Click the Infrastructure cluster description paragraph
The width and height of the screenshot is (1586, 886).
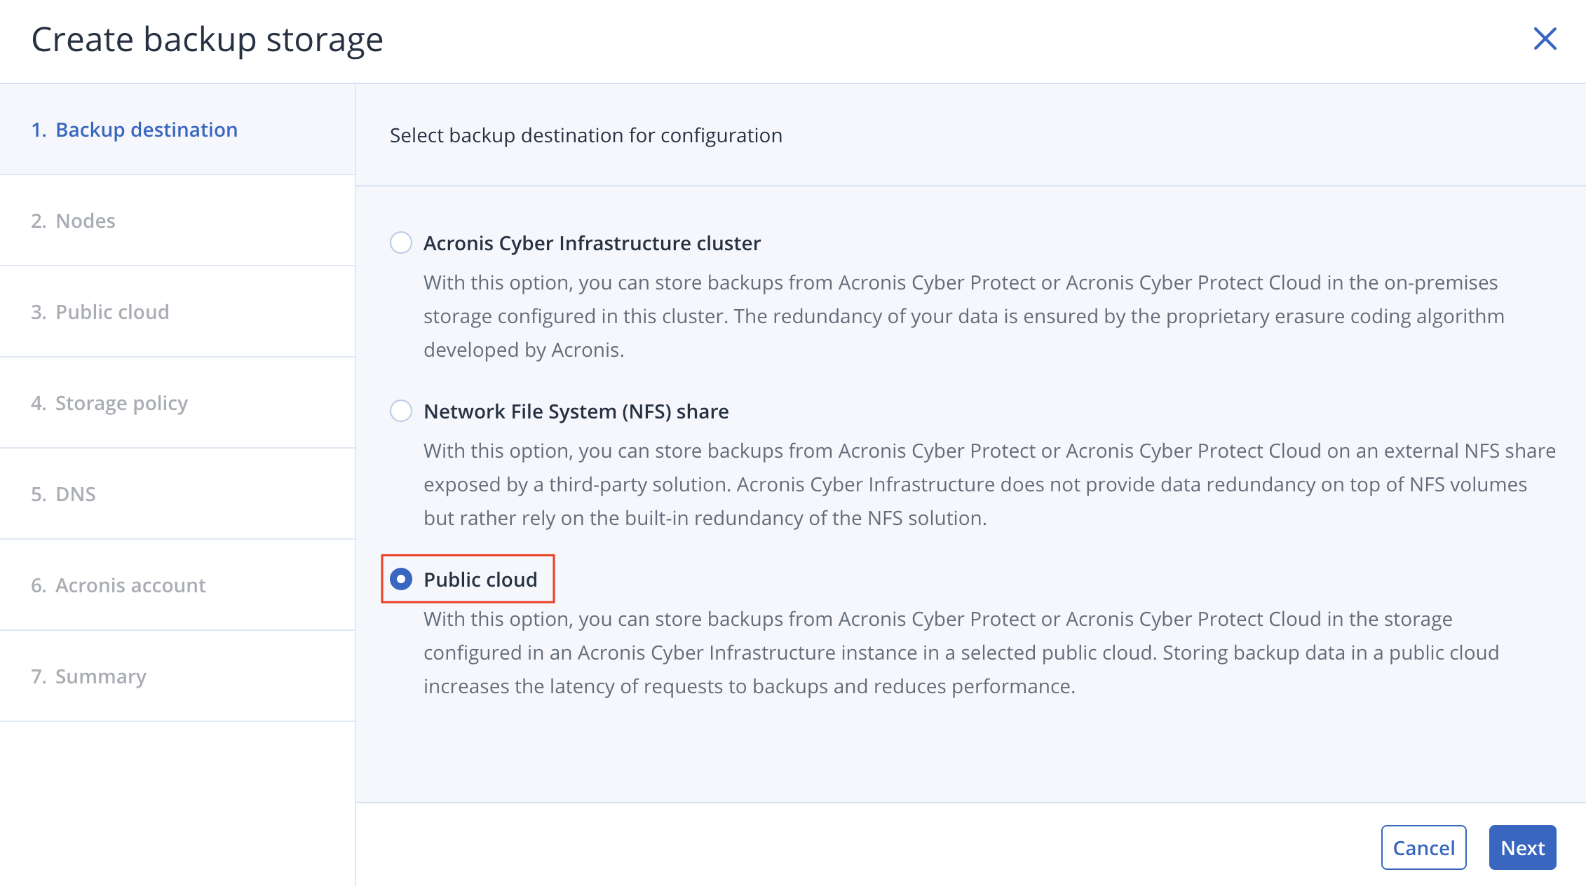(x=963, y=316)
